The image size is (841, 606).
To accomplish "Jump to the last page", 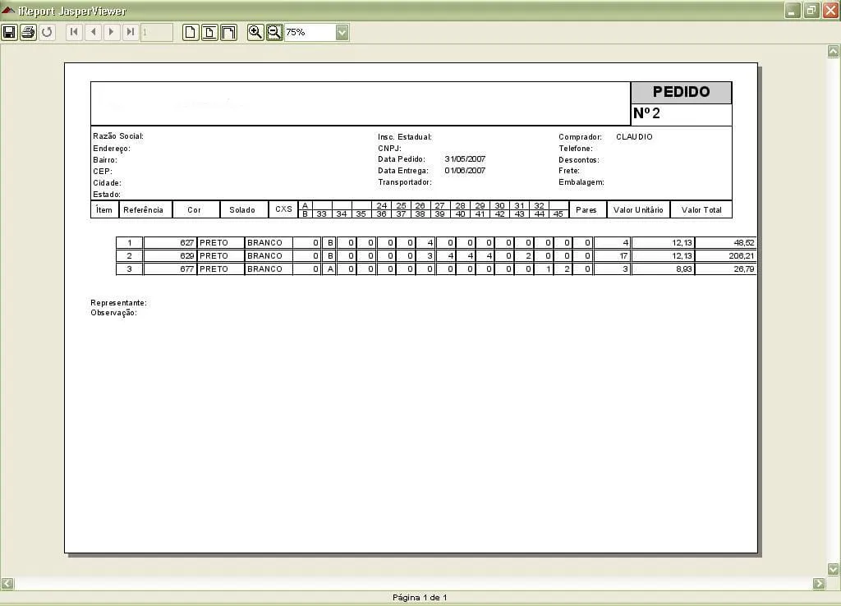I will pos(131,32).
